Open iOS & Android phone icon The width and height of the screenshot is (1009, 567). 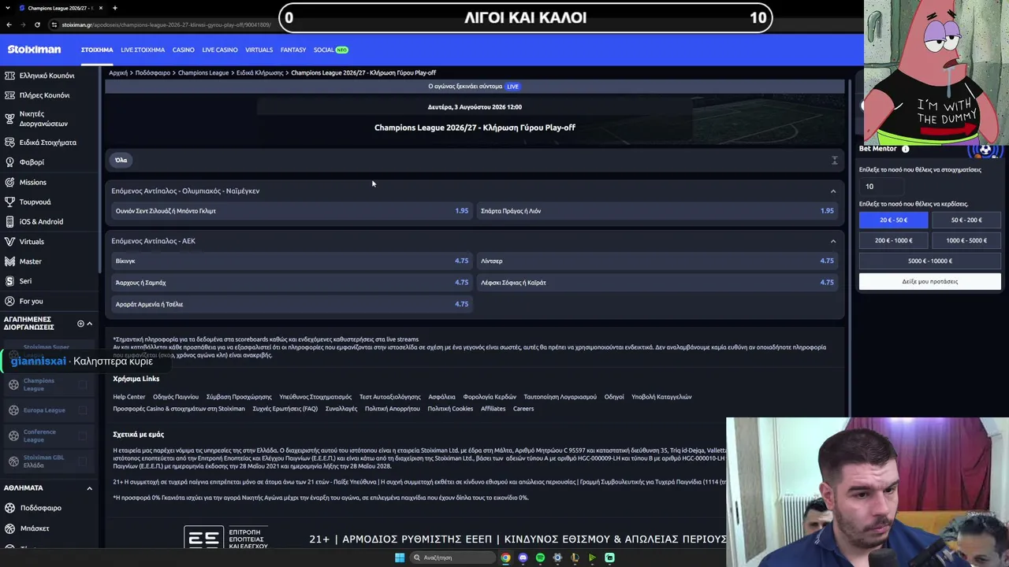click(x=10, y=221)
